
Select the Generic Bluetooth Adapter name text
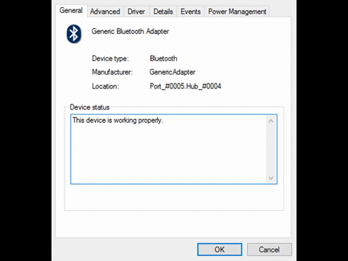[130, 31]
